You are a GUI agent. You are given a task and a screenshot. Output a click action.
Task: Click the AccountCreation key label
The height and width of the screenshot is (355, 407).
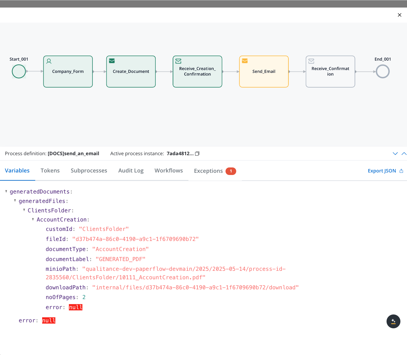pyautogui.click(x=62, y=220)
